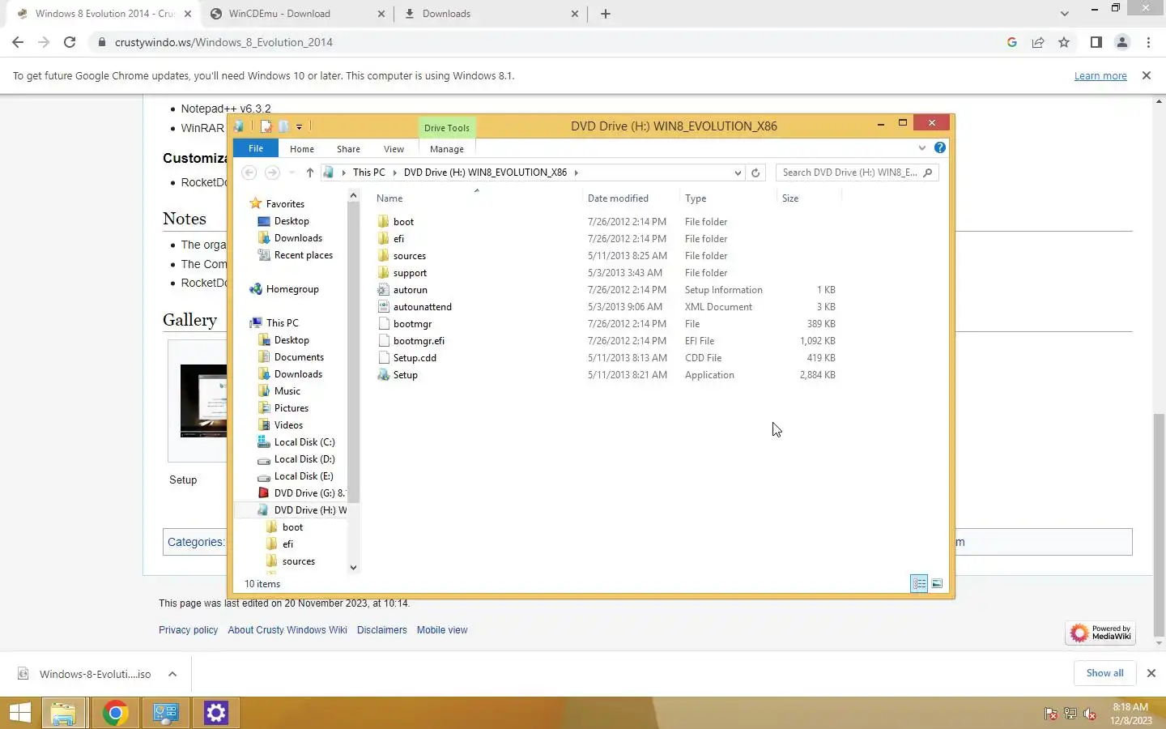The width and height of the screenshot is (1166, 729).
Task: Select the boot folder icon in file list
Action: coord(384,222)
